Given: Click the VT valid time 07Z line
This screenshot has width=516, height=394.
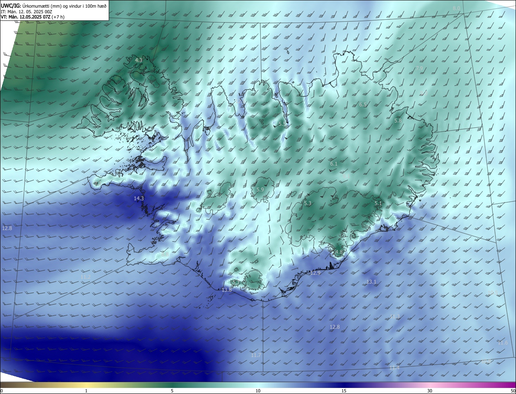Looking at the screenshot, I should pyautogui.click(x=33, y=17).
